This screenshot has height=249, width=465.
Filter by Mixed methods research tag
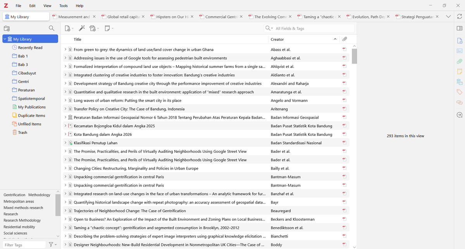pyautogui.click(x=23, y=208)
